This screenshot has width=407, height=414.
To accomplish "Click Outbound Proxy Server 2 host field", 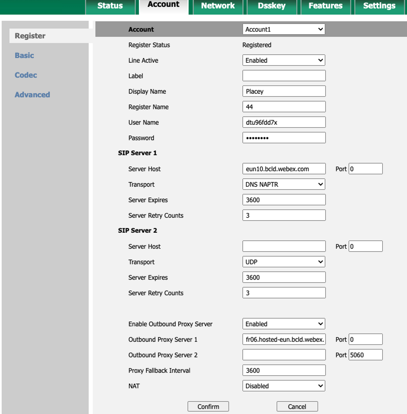I will [x=284, y=355].
